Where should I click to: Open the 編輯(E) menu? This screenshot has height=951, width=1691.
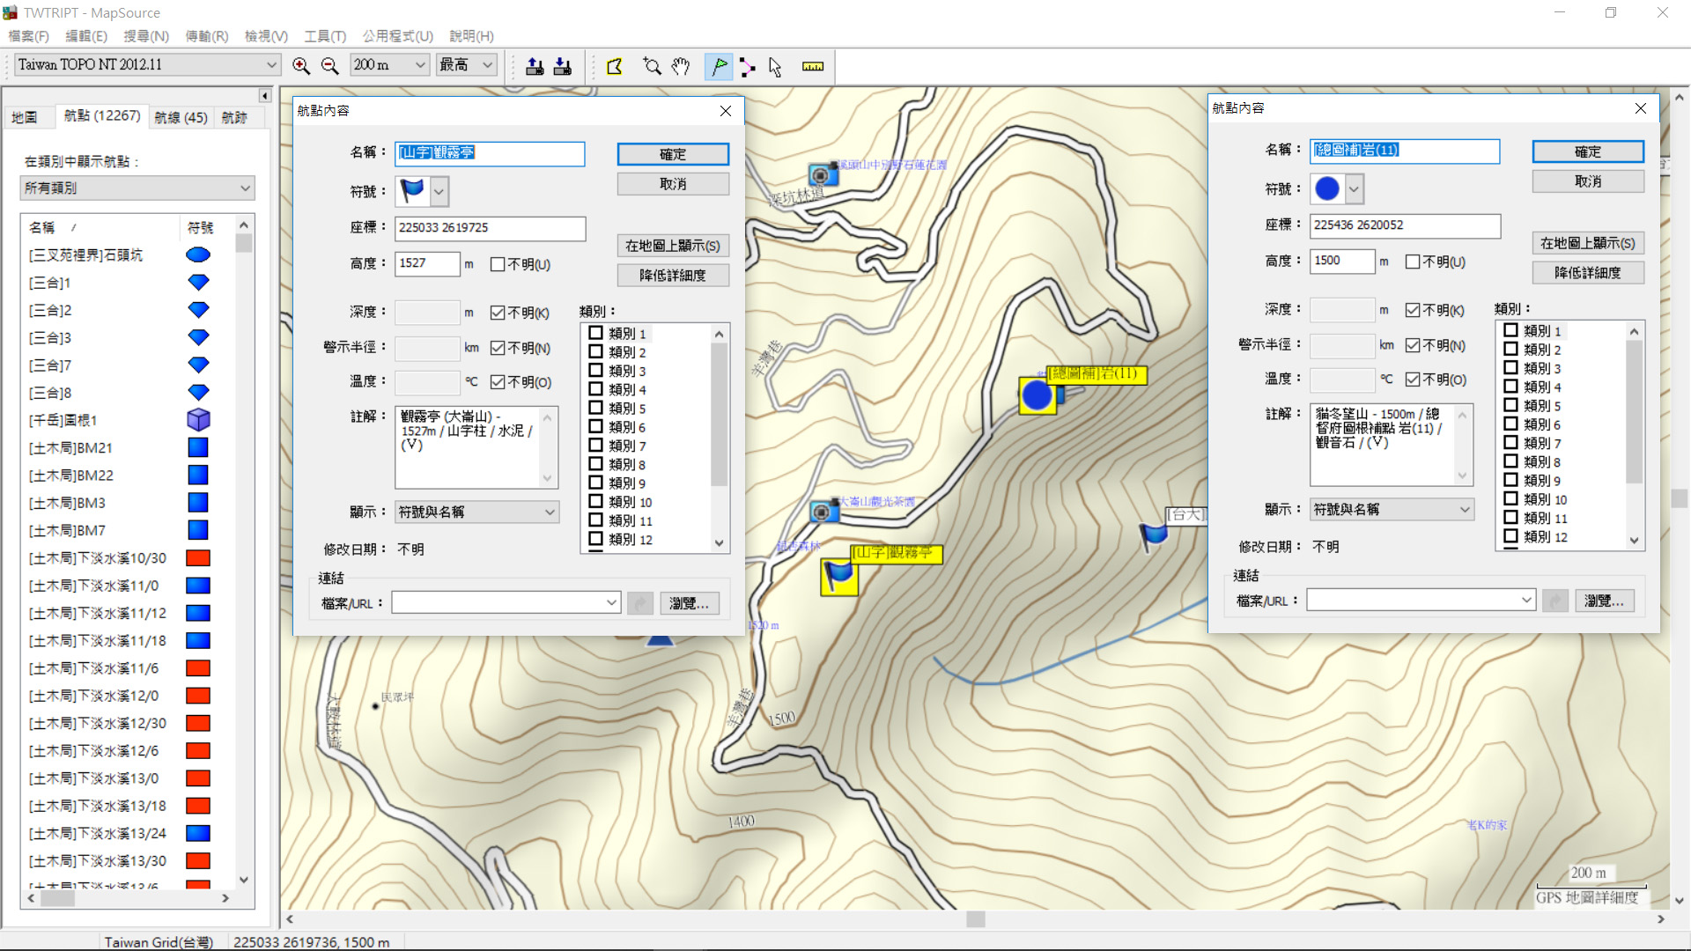tap(86, 36)
